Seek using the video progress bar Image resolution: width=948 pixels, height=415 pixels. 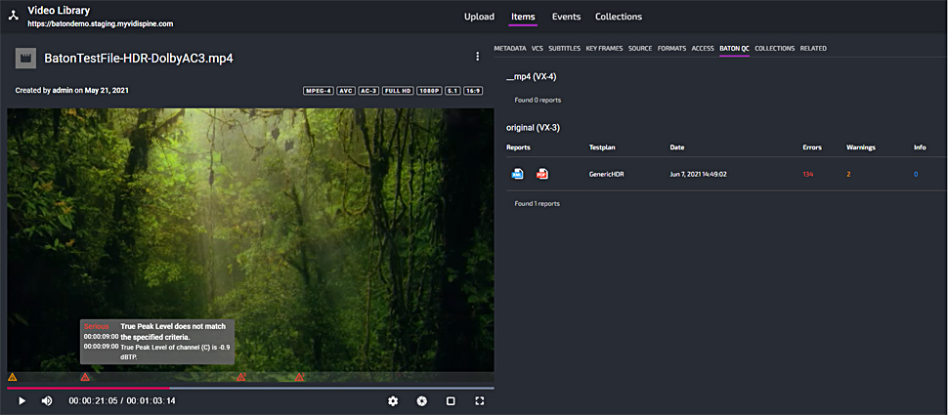click(250, 388)
